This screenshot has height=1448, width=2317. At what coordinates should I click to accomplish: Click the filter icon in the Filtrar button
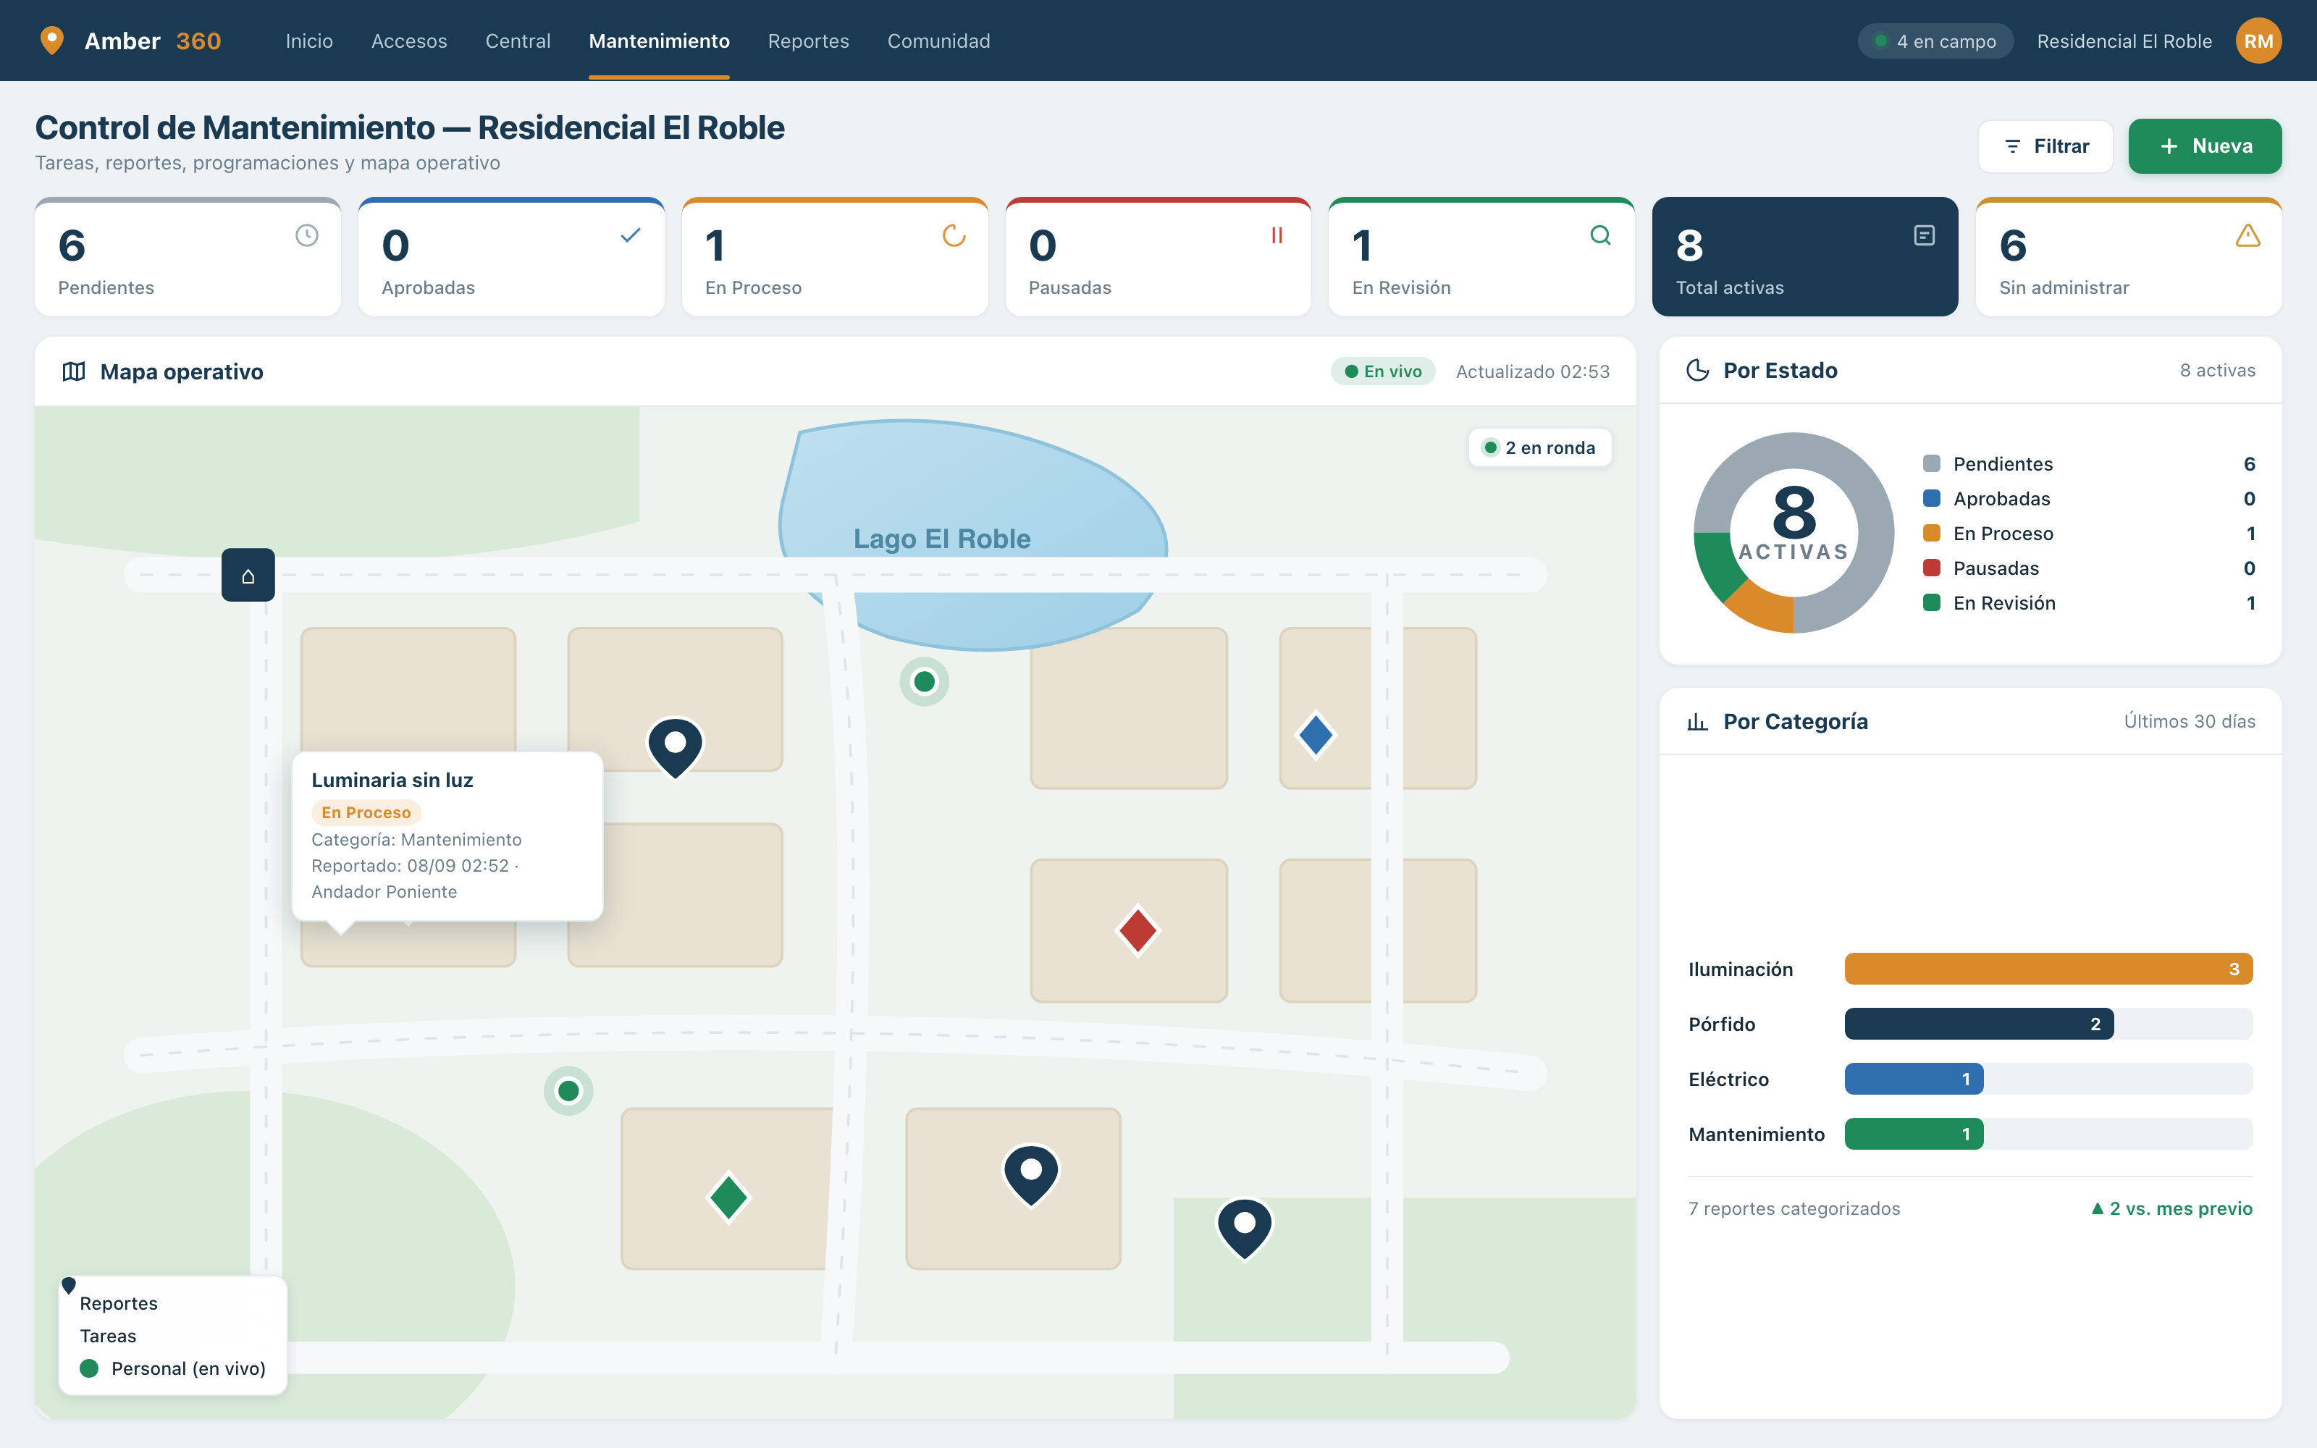click(x=2013, y=146)
